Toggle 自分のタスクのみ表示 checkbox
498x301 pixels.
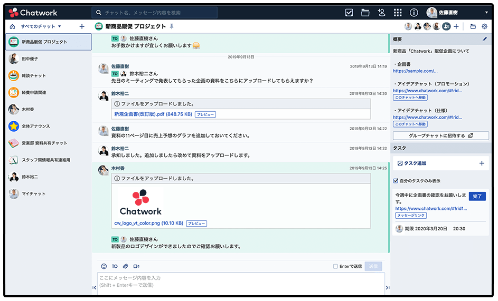pos(396,181)
